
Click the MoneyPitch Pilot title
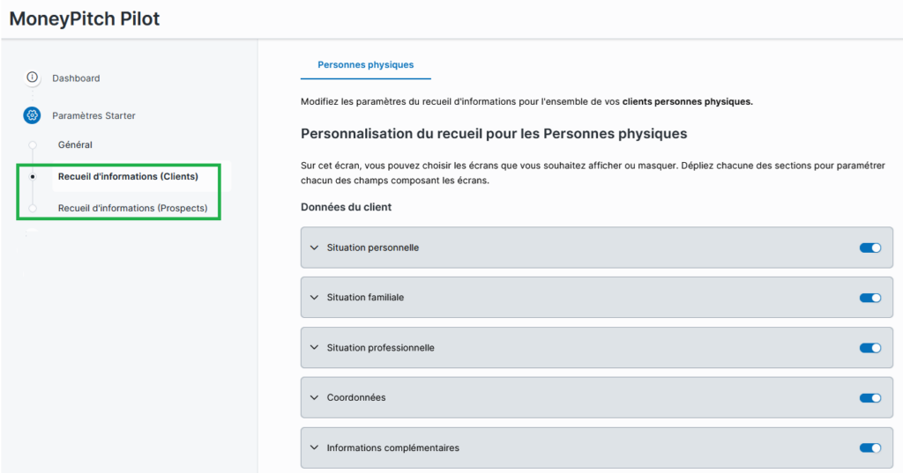85,18
